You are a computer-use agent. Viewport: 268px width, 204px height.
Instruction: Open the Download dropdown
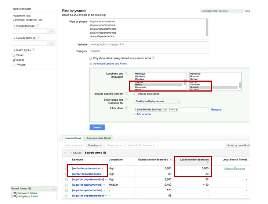(x=94, y=145)
